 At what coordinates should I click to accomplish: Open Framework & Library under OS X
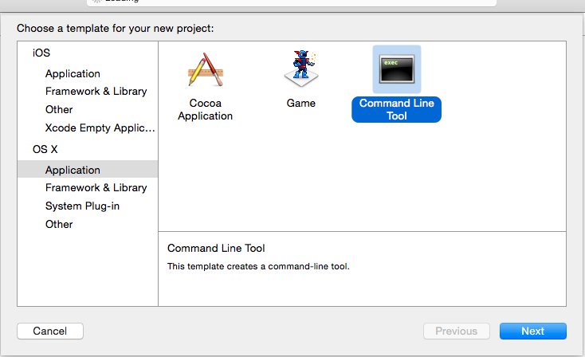coord(96,187)
